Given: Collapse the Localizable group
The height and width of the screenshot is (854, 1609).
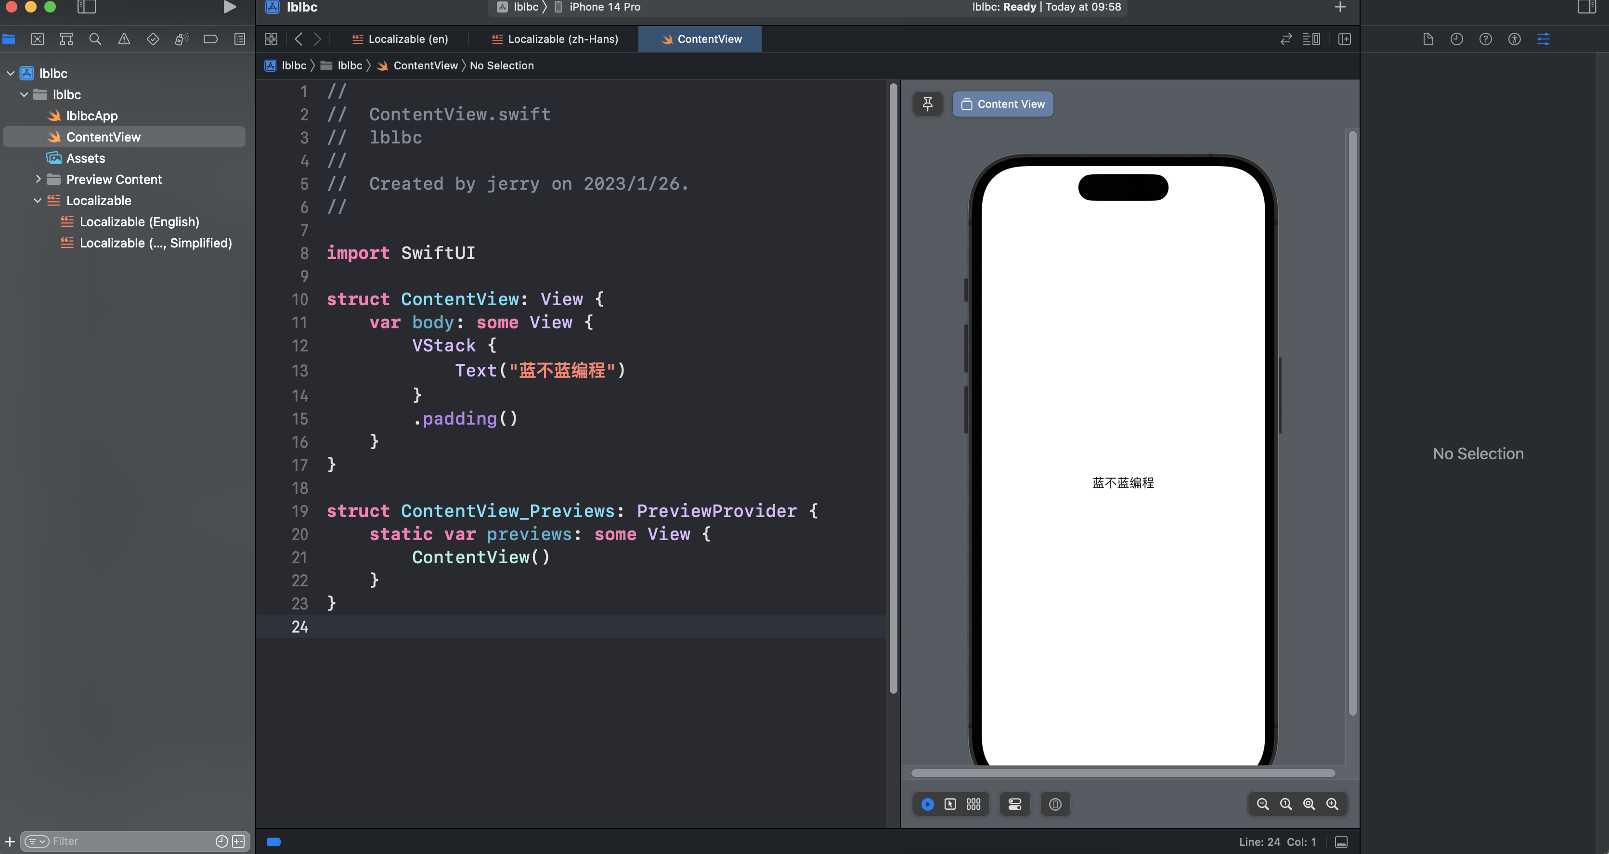Looking at the screenshot, I should [x=38, y=200].
